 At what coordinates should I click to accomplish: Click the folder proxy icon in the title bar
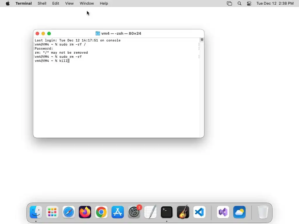(x=98, y=33)
